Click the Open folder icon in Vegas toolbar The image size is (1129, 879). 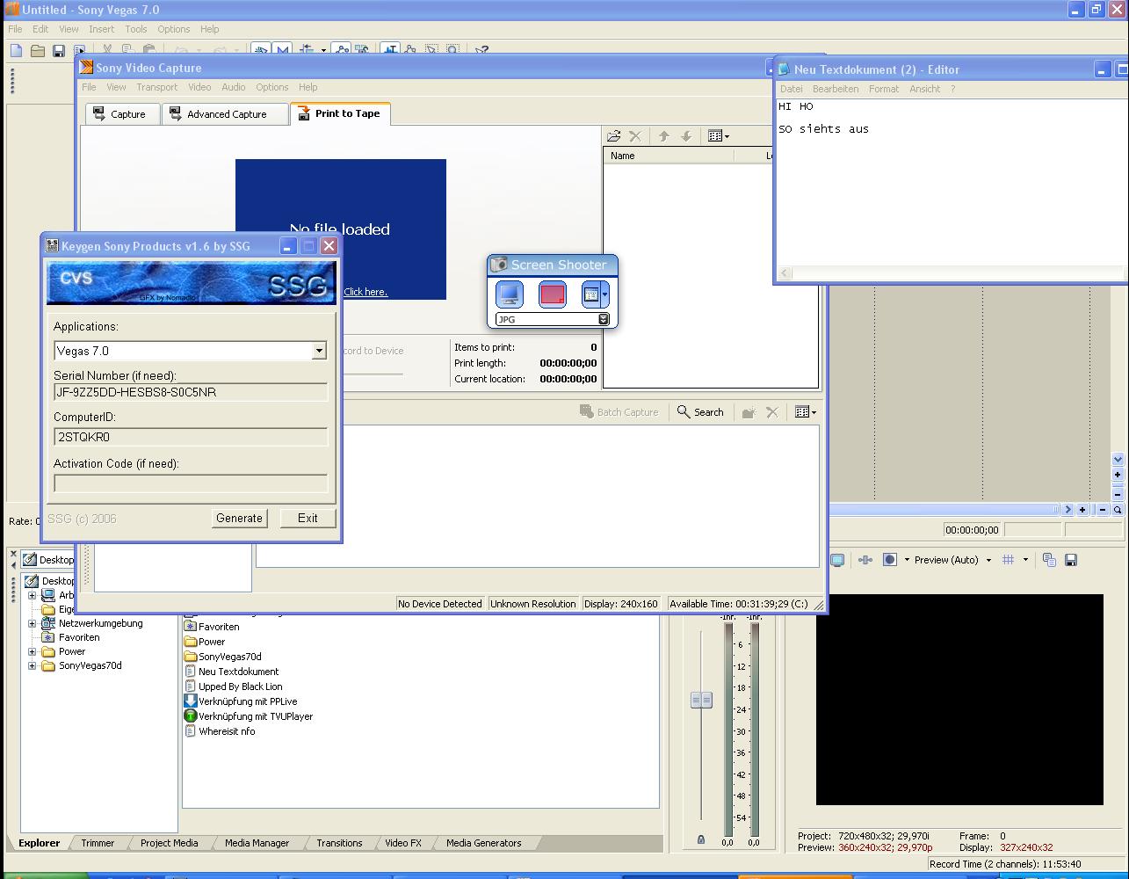coord(37,51)
